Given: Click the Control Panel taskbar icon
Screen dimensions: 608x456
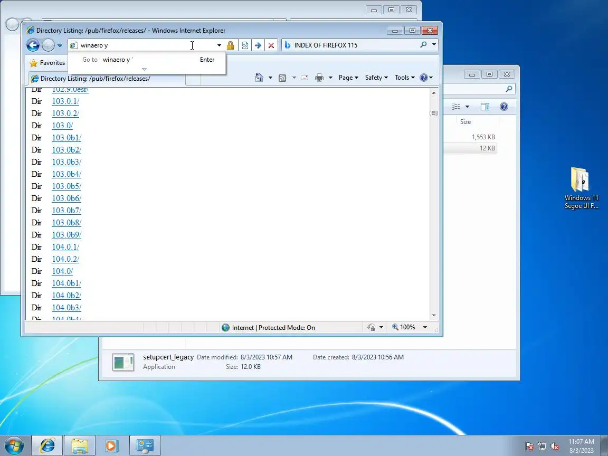Looking at the screenshot, I should [x=145, y=445].
